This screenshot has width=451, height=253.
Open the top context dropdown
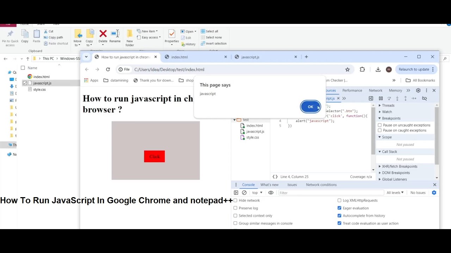pos(257,193)
